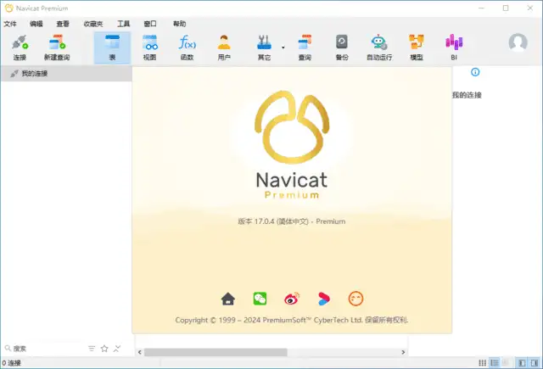The height and width of the screenshot is (369, 543).
Task: Expand the Others (其它) dropdown arrow
Action: tap(283, 48)
